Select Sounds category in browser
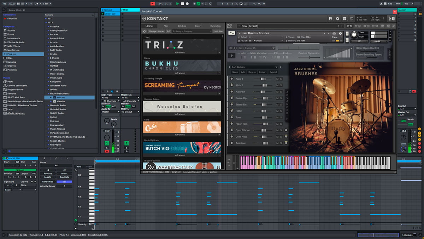 [x=11, y=30]
